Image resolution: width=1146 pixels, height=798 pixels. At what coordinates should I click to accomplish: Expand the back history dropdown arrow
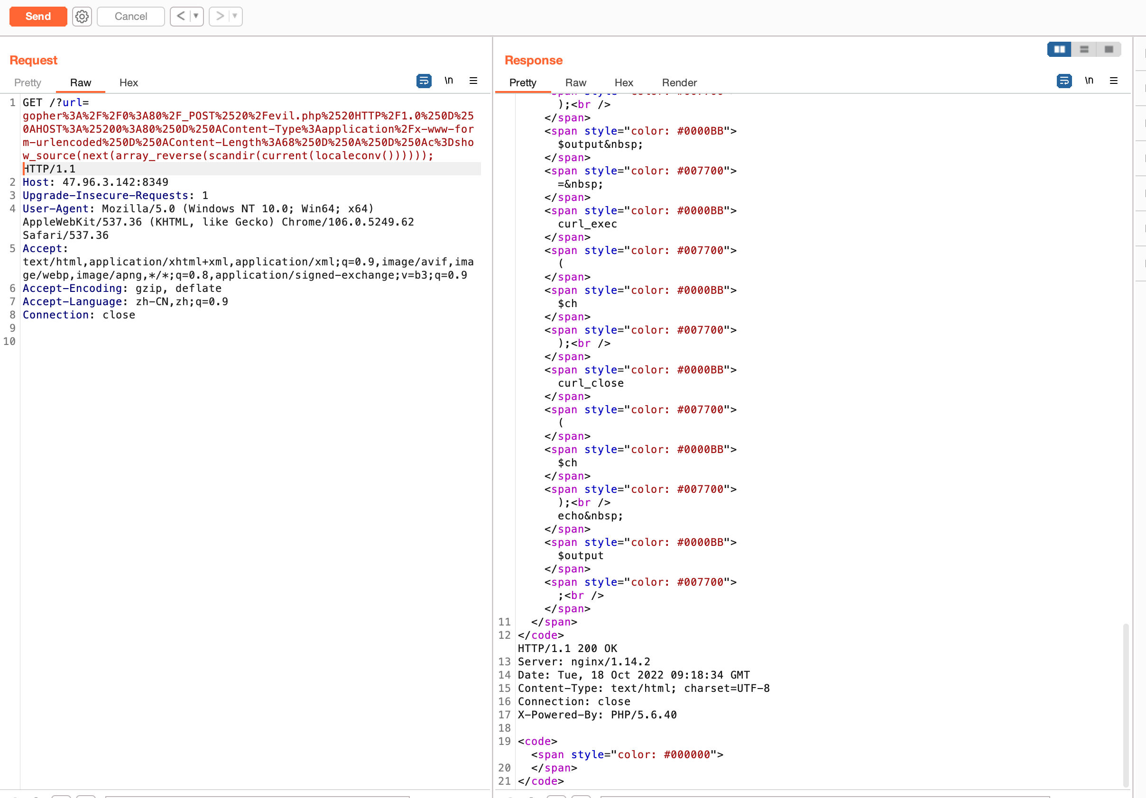(x=197, y=17)
